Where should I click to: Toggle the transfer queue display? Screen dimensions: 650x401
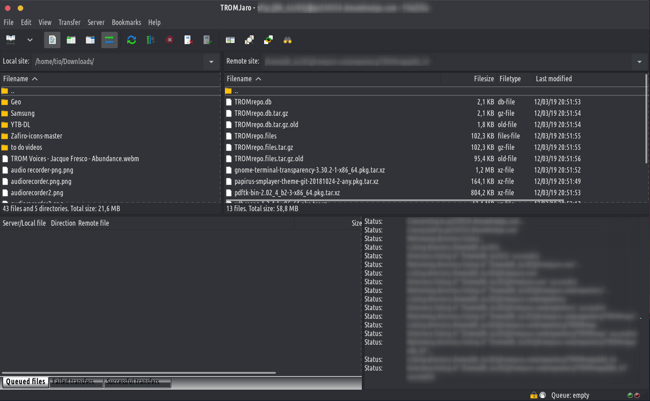tap(109, 40)
